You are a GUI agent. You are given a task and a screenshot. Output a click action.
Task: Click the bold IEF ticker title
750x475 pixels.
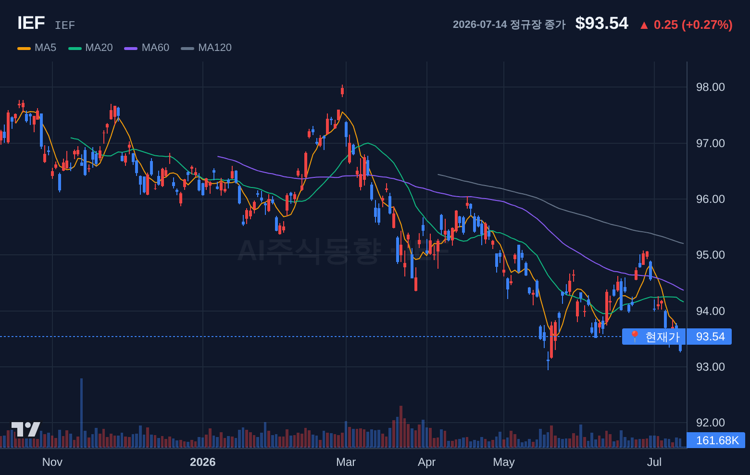pos(31,23)
